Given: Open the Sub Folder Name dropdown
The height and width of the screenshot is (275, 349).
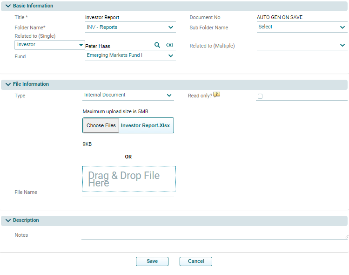Looking at the screenshot, I should pyautogui.click(x=342, y=27).
